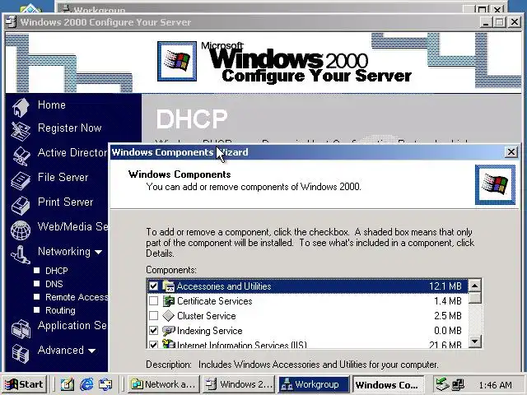The width and height of the screenshot is (527, 395).
Task: Switch to Windows Co... taskbar button
Action: (388, 384)
